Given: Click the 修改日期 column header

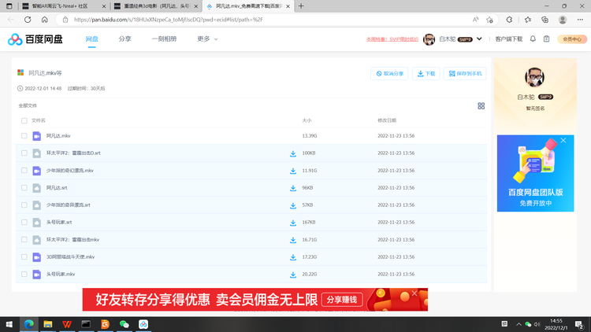Looking at the screenshot, I should tap(387, 120).
